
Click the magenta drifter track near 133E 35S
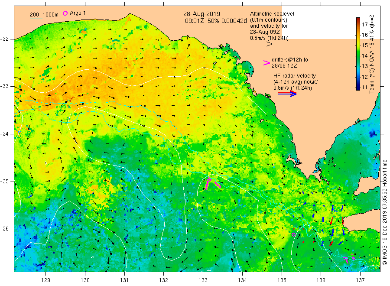coord(208,184)
